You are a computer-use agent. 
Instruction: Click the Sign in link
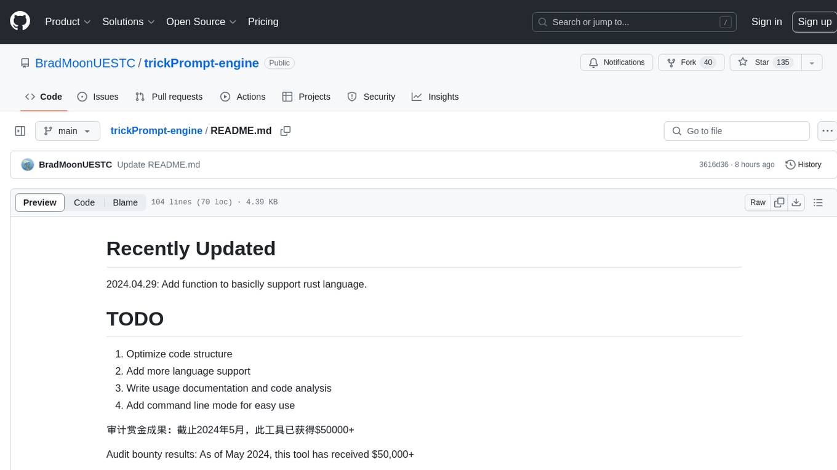click(x=766, y=22)
